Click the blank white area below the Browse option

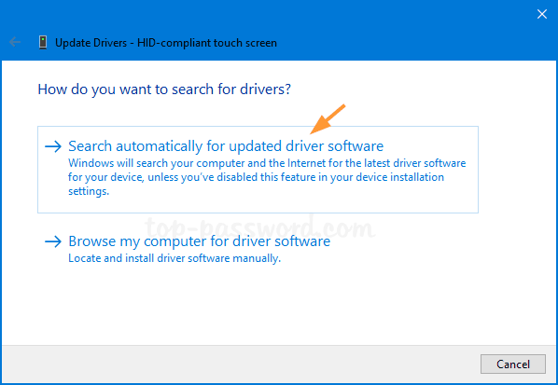coord(277,306)
